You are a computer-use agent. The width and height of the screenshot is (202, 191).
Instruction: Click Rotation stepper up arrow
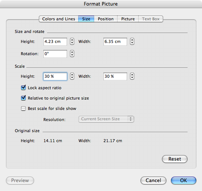[72, 52]
